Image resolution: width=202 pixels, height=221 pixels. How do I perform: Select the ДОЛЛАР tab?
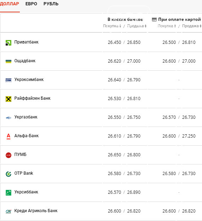(x=9, y=4)
